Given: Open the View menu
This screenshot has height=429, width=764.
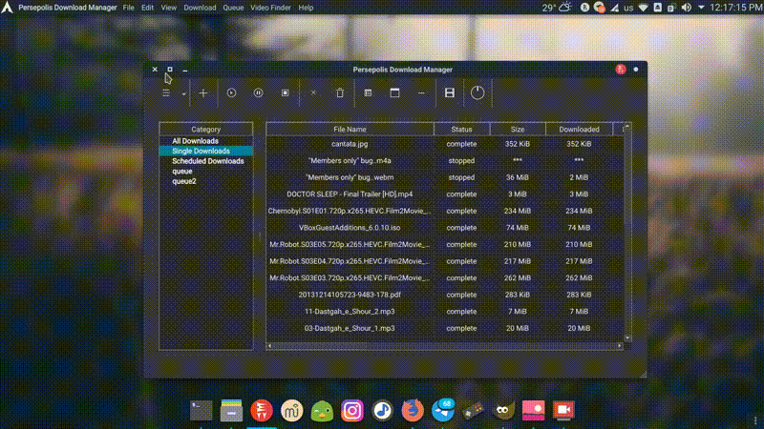Looking at the screenshot, I should 169,8.
